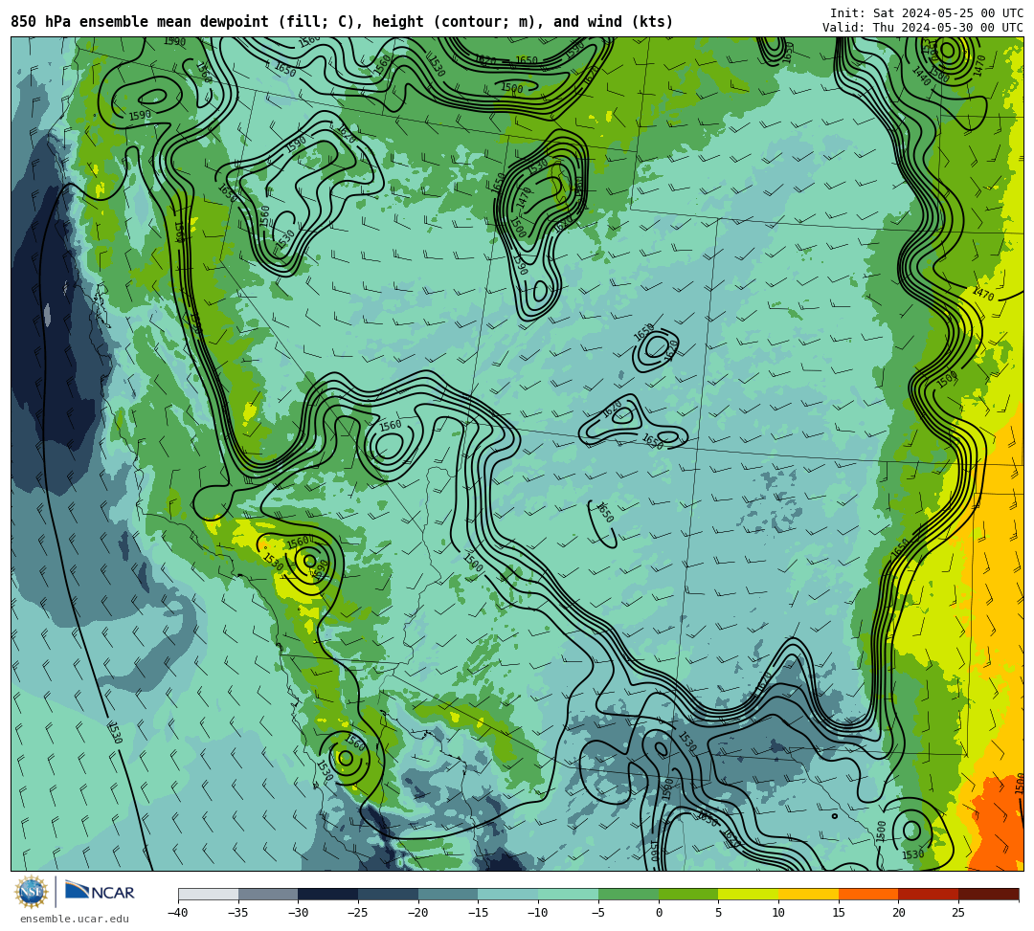Click the −30 colorbar tick label
The height and width of the screenshot is (931, 1034).
pyautogui.click(x=298, y=913)
